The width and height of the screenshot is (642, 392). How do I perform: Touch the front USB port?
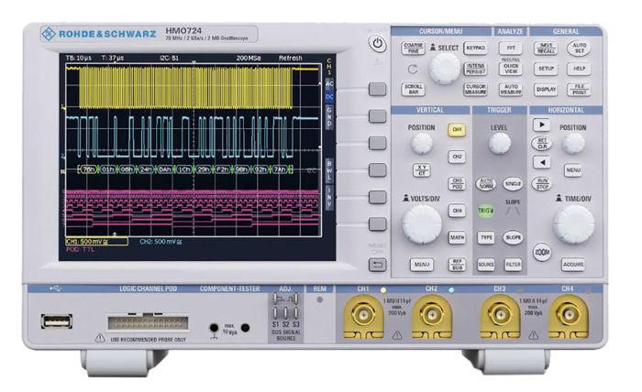pos(57,321)
